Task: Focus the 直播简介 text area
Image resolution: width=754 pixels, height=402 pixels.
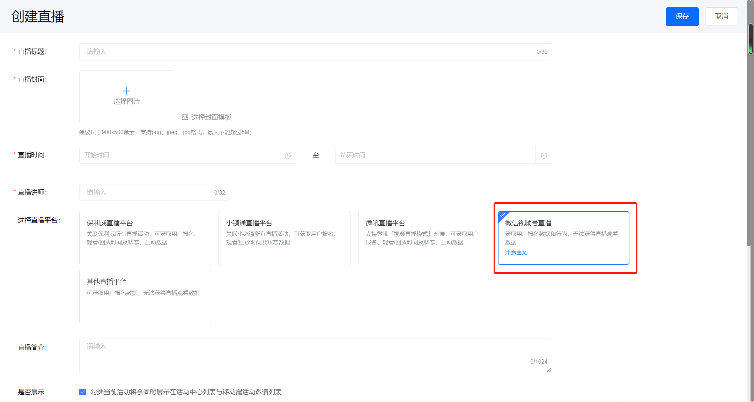Action: tap(315, 356)
